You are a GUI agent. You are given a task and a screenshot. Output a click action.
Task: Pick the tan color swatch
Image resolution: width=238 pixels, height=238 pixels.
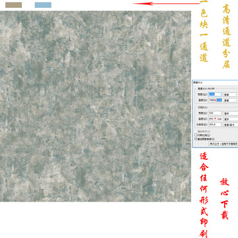click(13, 5)
